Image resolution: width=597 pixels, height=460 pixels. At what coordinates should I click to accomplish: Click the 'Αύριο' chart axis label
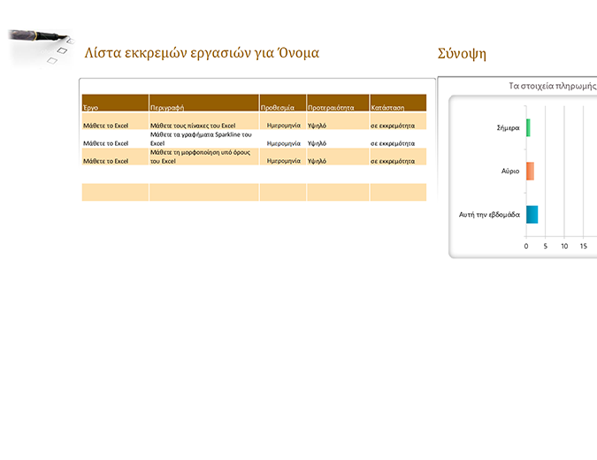point(510,171)
